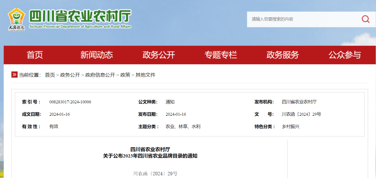Click the Sichuan agriculture department logo emblem

(16, 19)
